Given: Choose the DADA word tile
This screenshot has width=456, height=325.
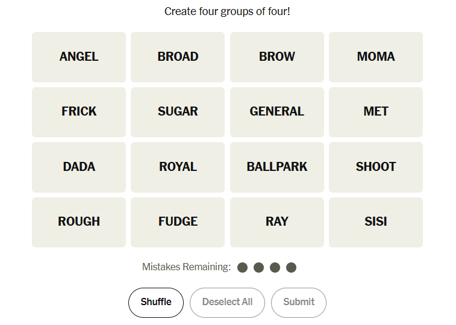Looking at the screenshot, I should pos(79,167).
